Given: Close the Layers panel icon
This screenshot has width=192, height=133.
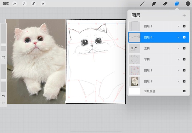Looking at the screenshot, I should tap(177, 4).
